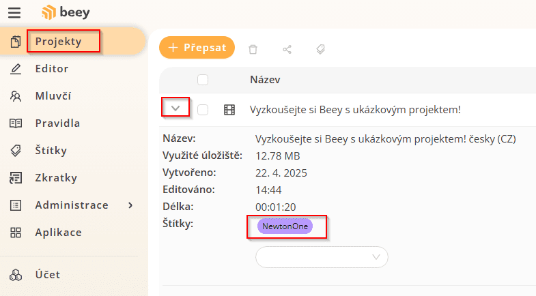Open the tag selection dropdown
The width and height of the screenshot is (536, 296).
(x=322, y=257)
